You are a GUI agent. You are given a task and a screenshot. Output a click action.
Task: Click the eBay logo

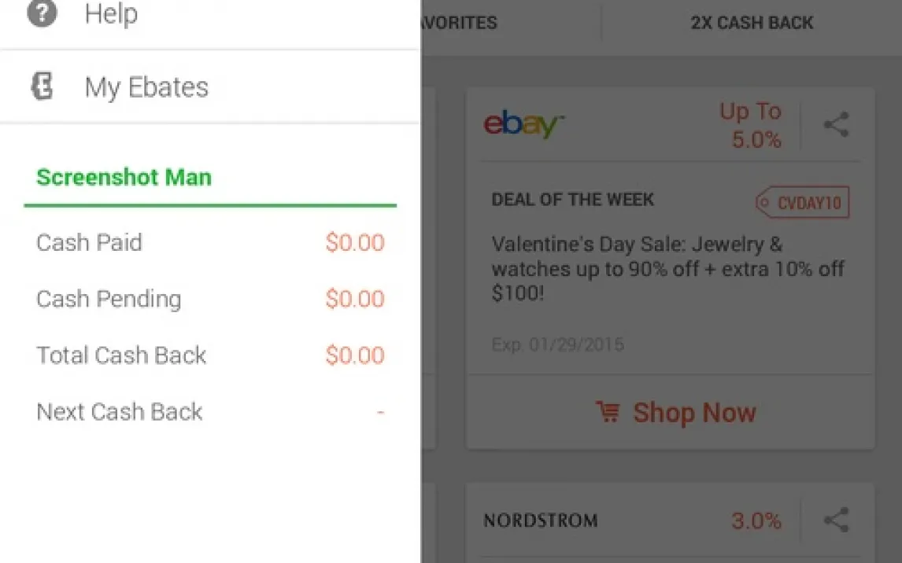click(x=523, y=125)
